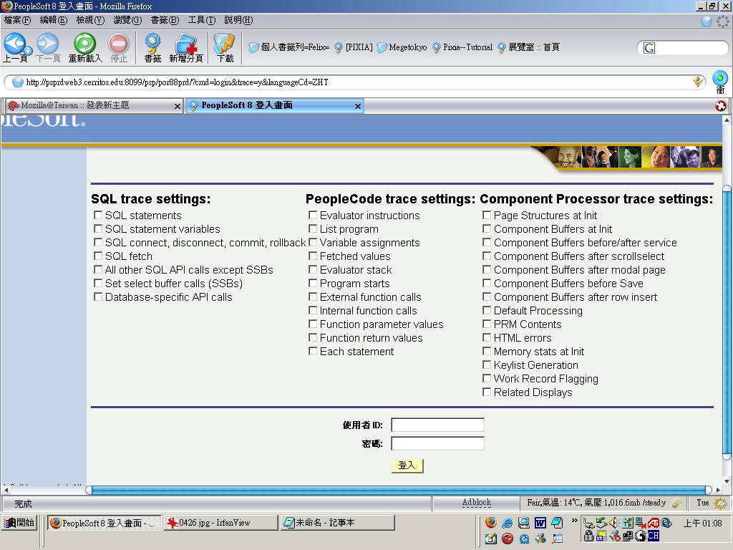Open the Google search engine selector
Screen dimensions: 733x550
coord(649,48)
